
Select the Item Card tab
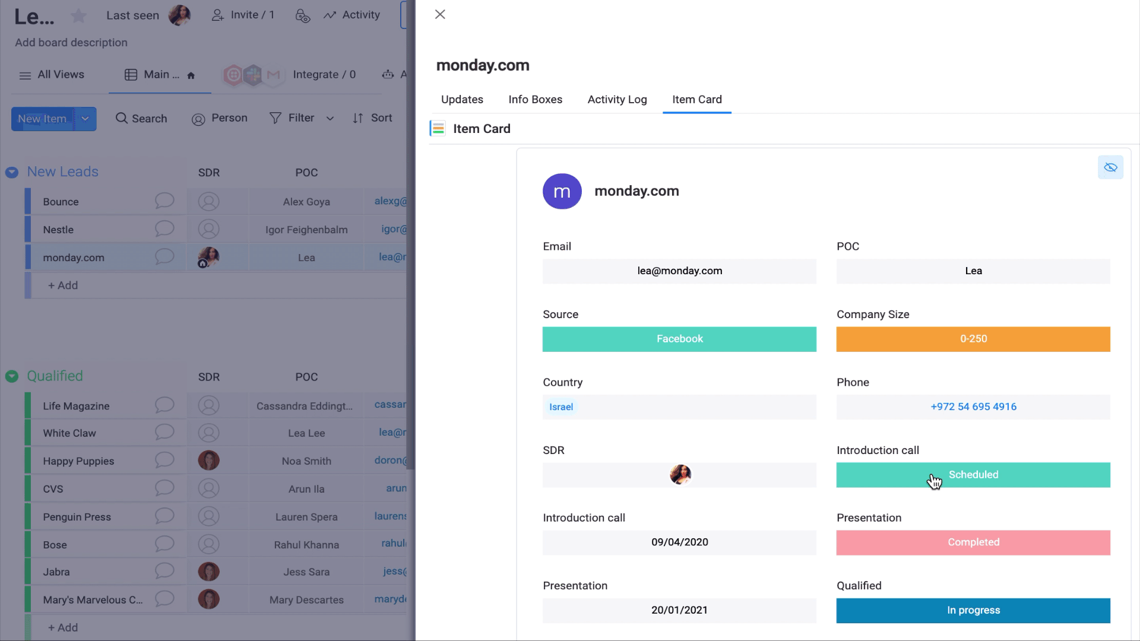[697, 100]
